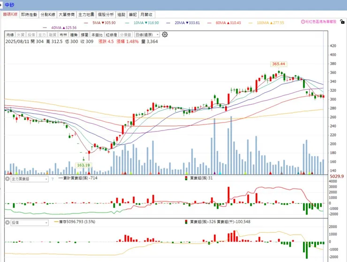Click the 量 3,364 volume value
The image size is (347, 262).
tap(150, 41)
